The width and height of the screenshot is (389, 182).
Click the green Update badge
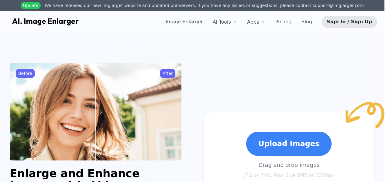[31, 5]
